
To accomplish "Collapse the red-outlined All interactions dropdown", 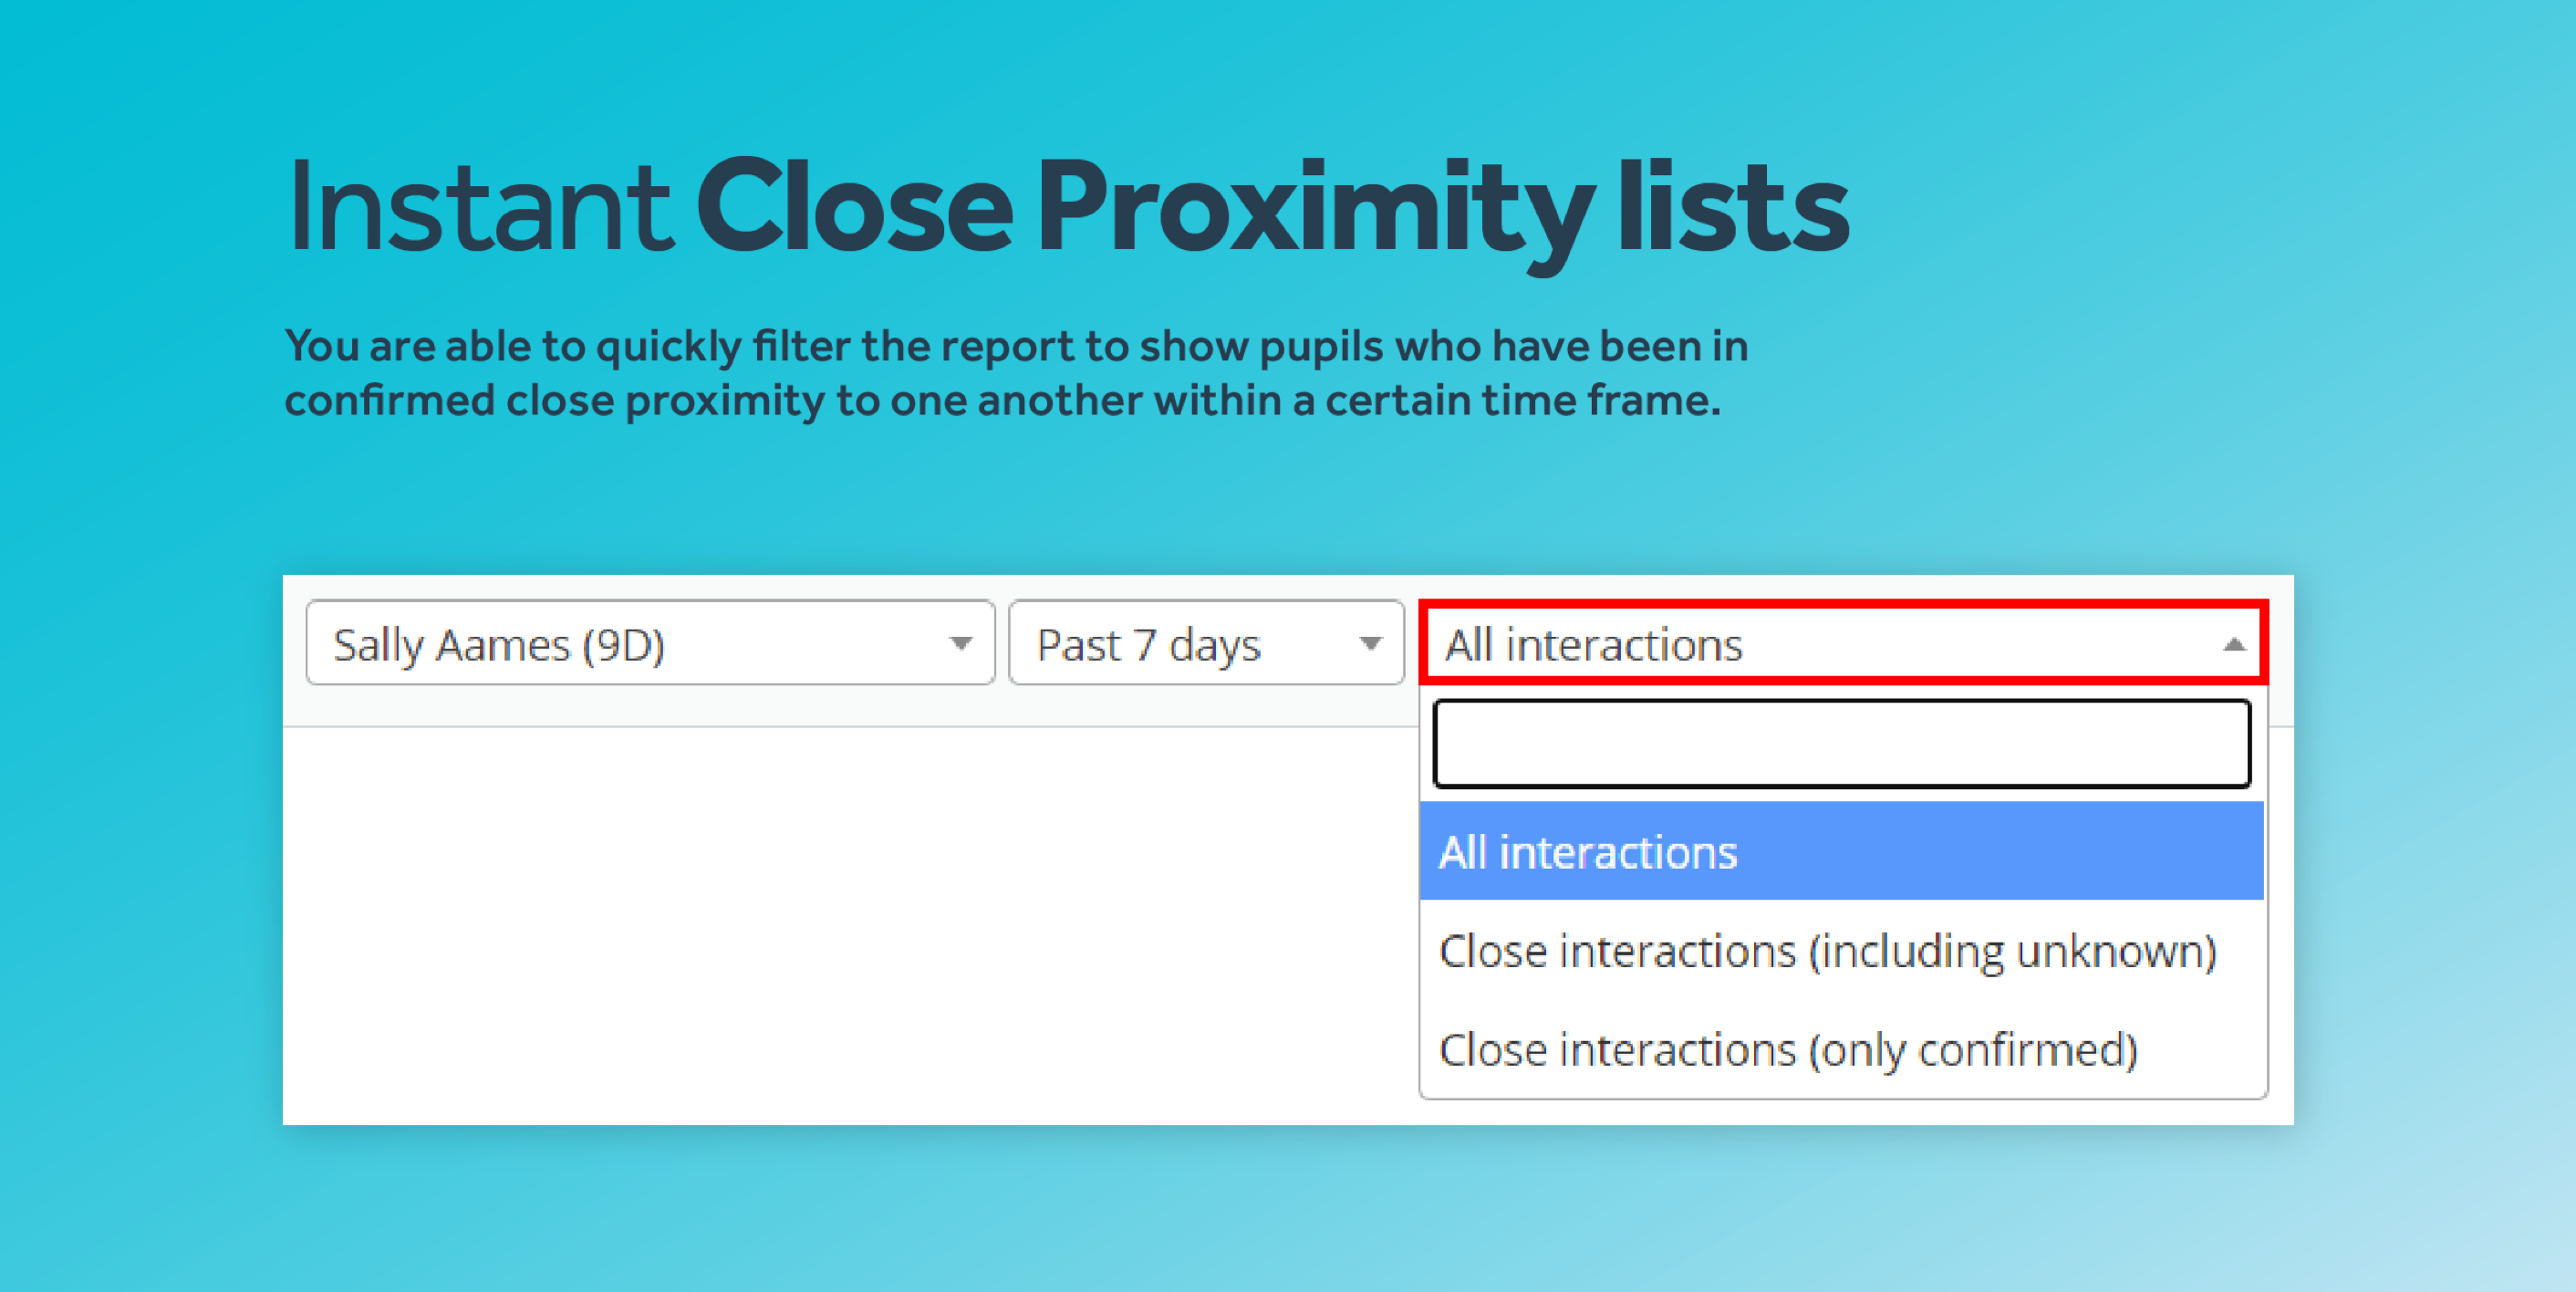I will coord(1843,643).
